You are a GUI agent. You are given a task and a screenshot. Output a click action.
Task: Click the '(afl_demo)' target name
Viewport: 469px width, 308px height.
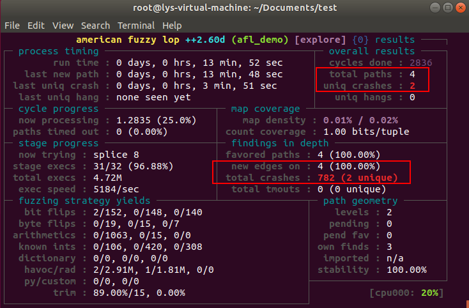[x=260, y=40]
